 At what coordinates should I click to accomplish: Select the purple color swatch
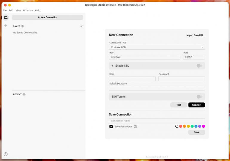[200, 126]
